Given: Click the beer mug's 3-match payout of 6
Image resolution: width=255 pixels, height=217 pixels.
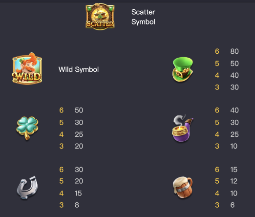Looking at the screenshot, I should click(x=233, y=205).
